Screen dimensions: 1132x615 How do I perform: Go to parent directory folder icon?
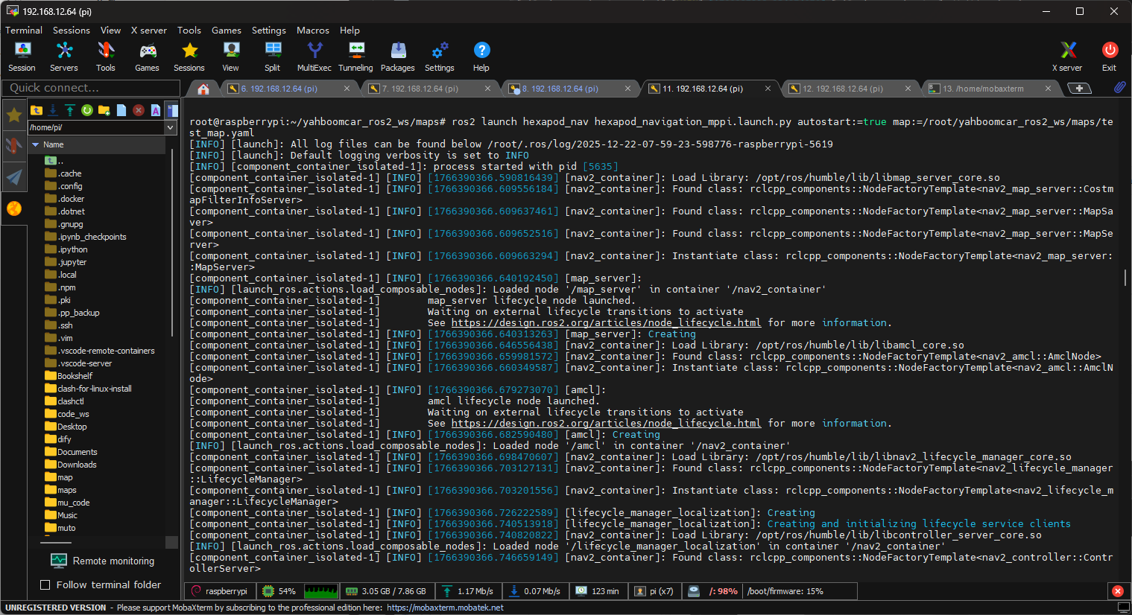tap(37, 110)
